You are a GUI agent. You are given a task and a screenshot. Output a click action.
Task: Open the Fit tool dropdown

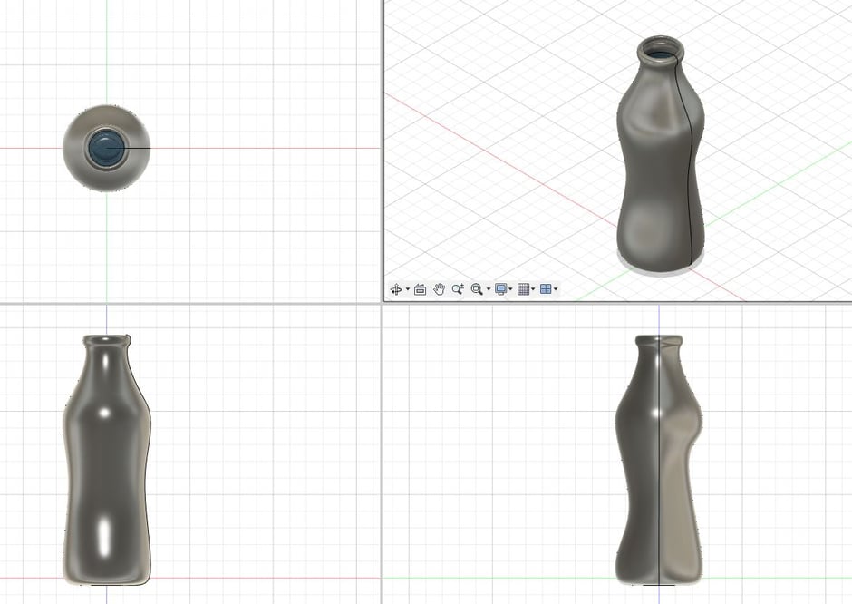tap(490, 288)
